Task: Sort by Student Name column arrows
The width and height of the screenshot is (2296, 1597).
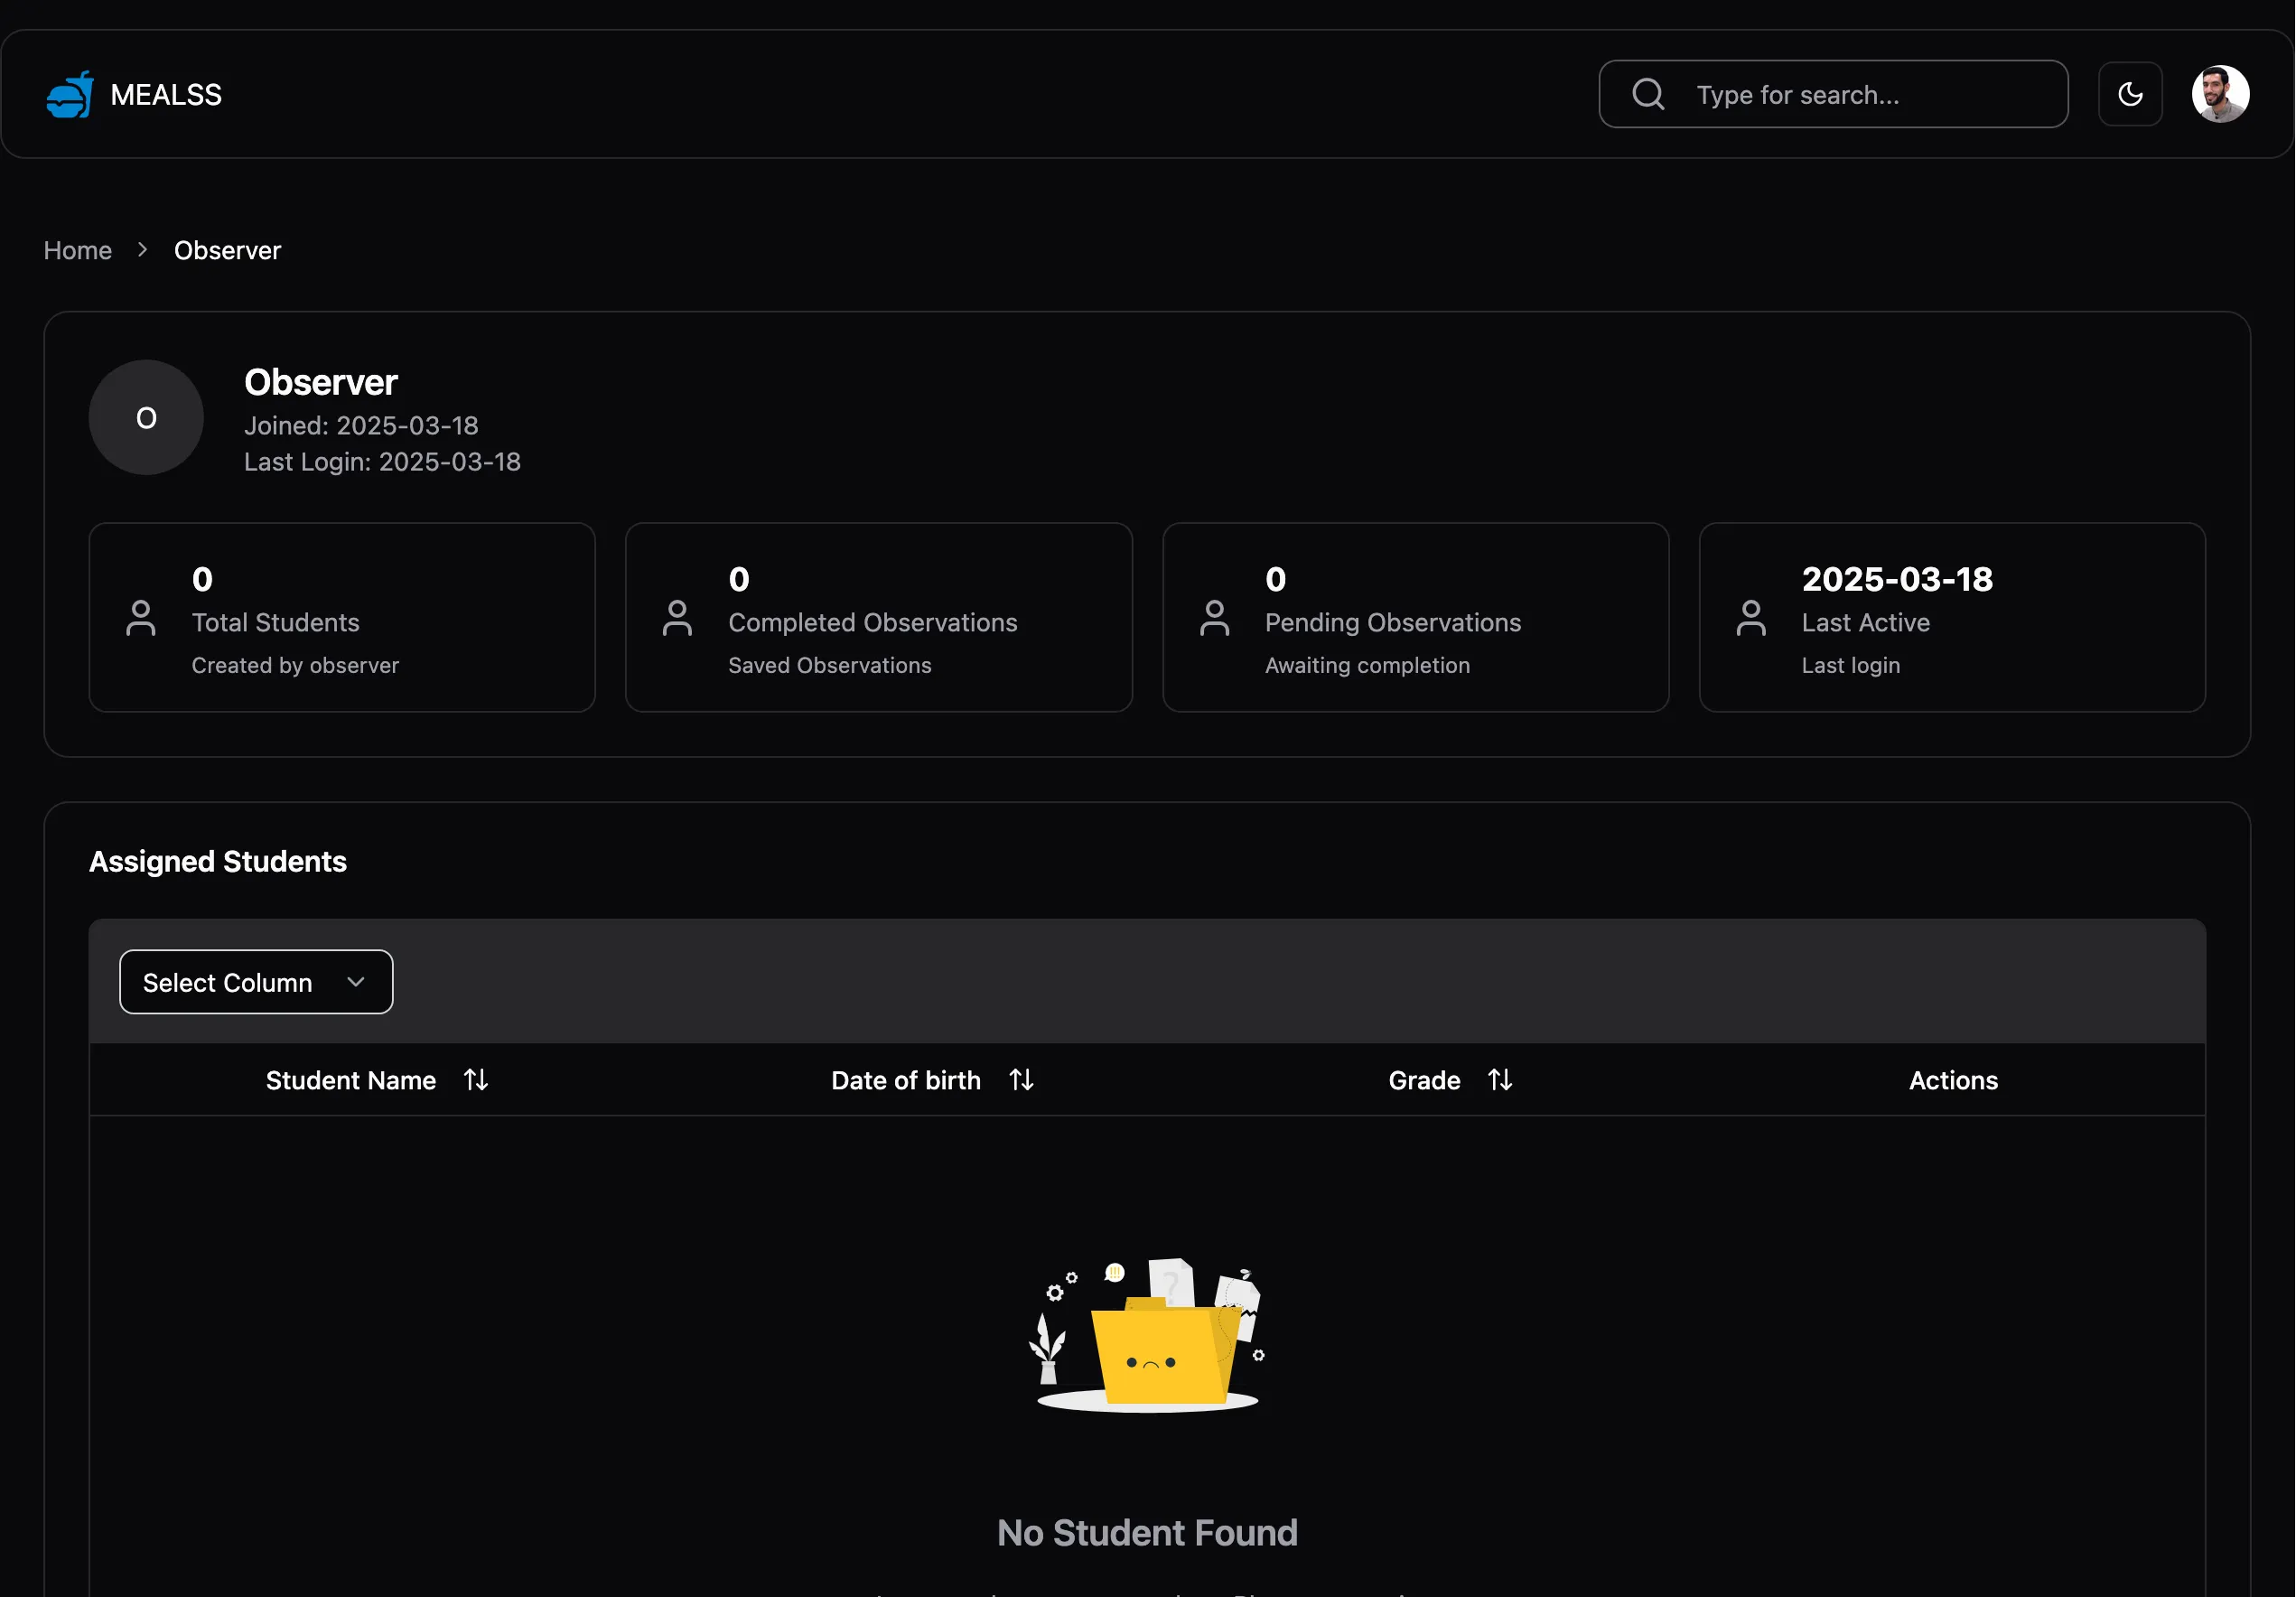Action: 476,1080
